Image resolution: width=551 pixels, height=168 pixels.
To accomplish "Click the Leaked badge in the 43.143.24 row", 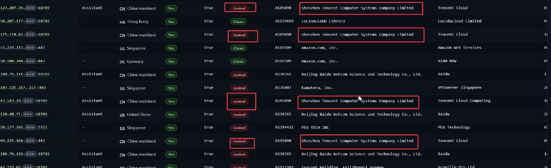I will (239, 101).
